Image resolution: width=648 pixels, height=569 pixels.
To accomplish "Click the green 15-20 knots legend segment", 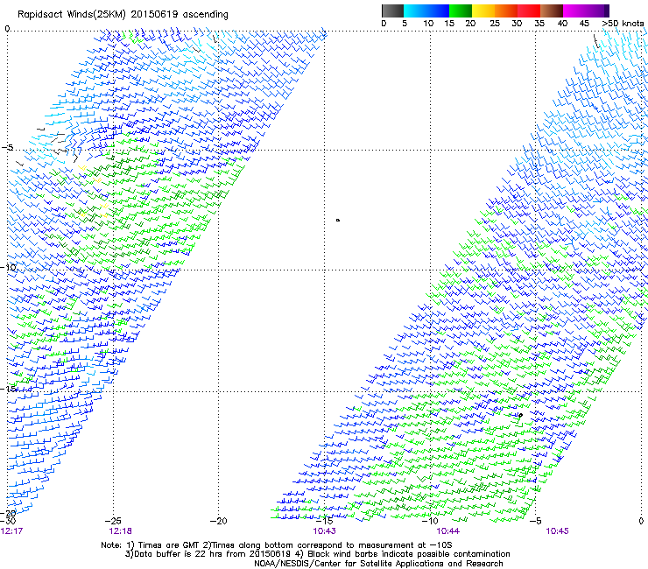I will pyautogui.click(x=461, y=11).
